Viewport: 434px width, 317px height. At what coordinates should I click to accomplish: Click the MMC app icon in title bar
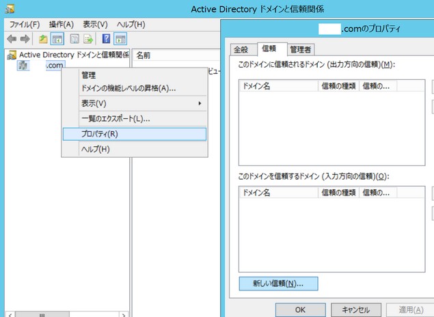(10, 9)
